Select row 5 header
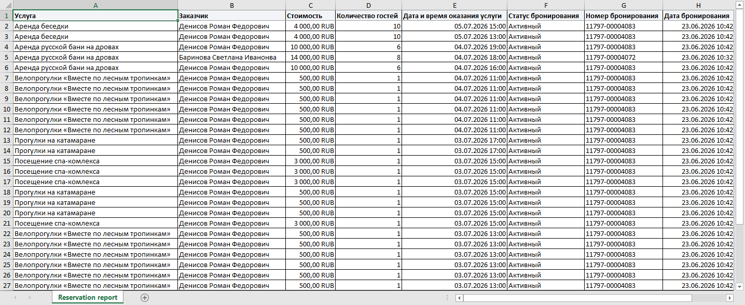Screen dimensions: 745x305 pyautogui.click(x=6, y=57)
